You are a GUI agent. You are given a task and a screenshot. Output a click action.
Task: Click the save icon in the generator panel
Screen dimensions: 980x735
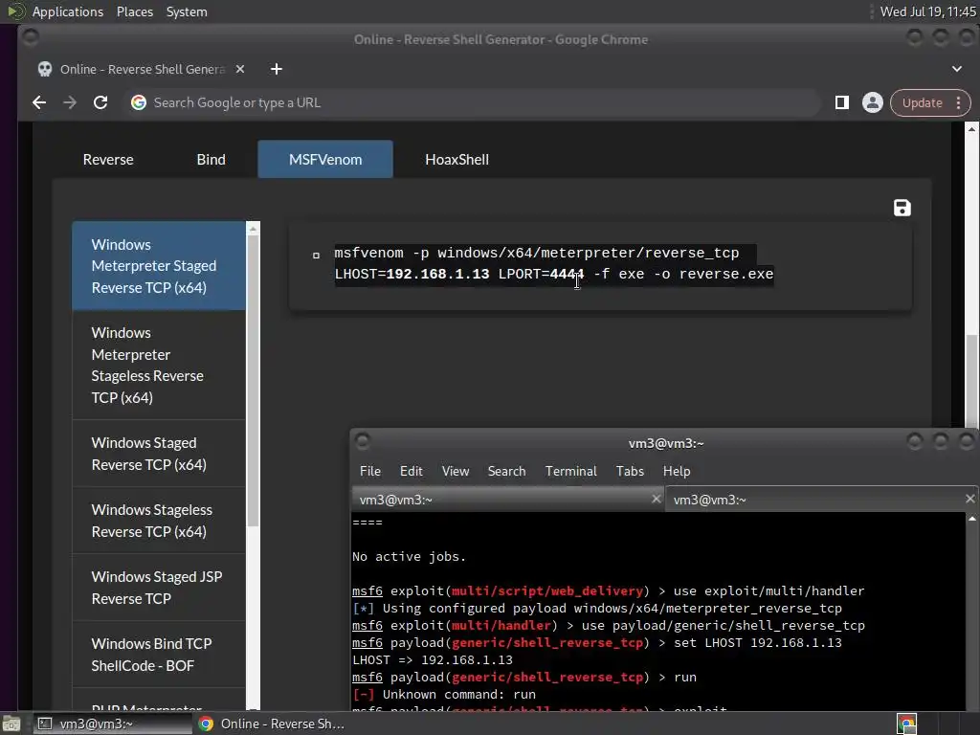click(x=902, y=208)
